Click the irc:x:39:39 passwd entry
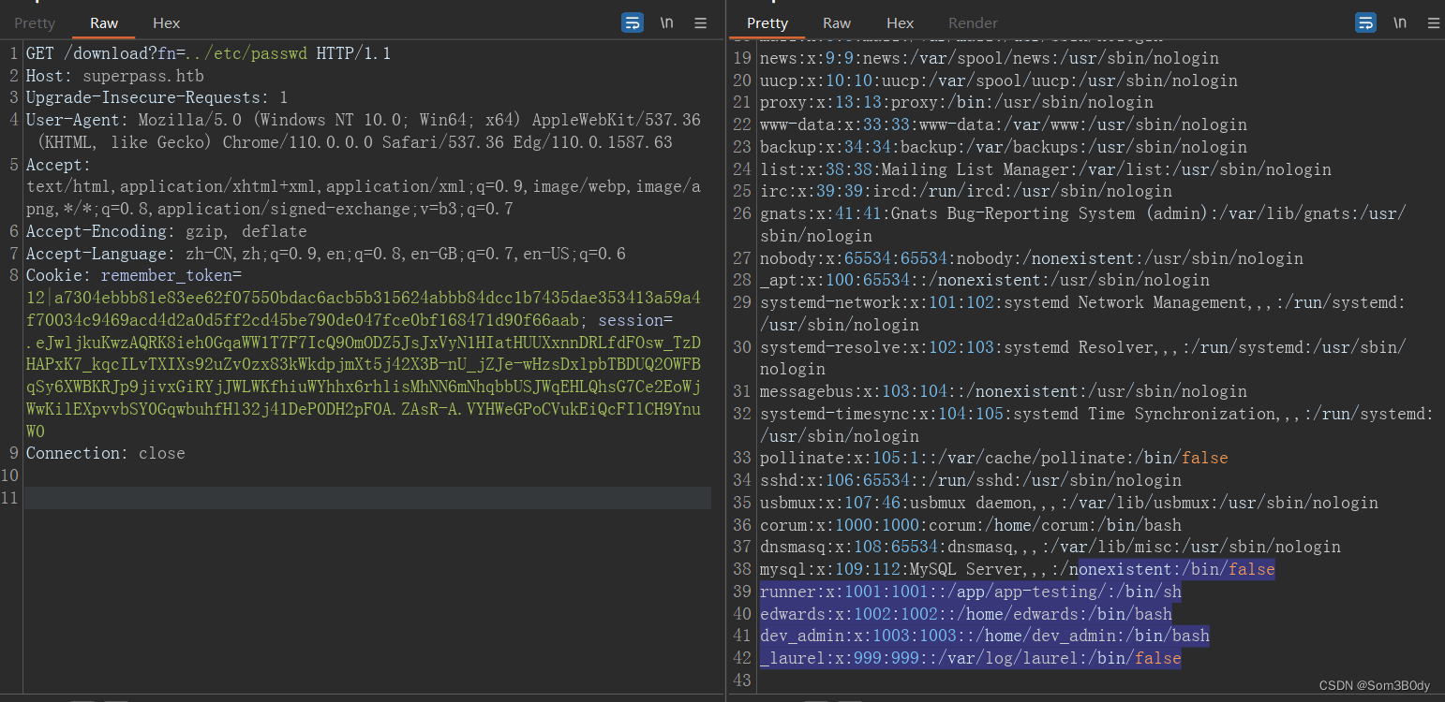1445x702 pixels. click(965, 191)
